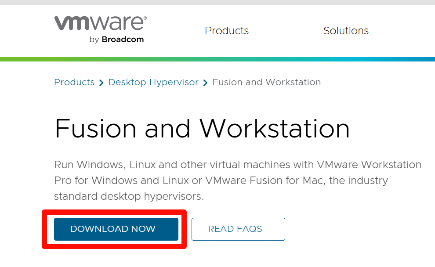435x267 pixels.
Task: Open the Solutions navigation menu
Action: (x=346, y=31)
